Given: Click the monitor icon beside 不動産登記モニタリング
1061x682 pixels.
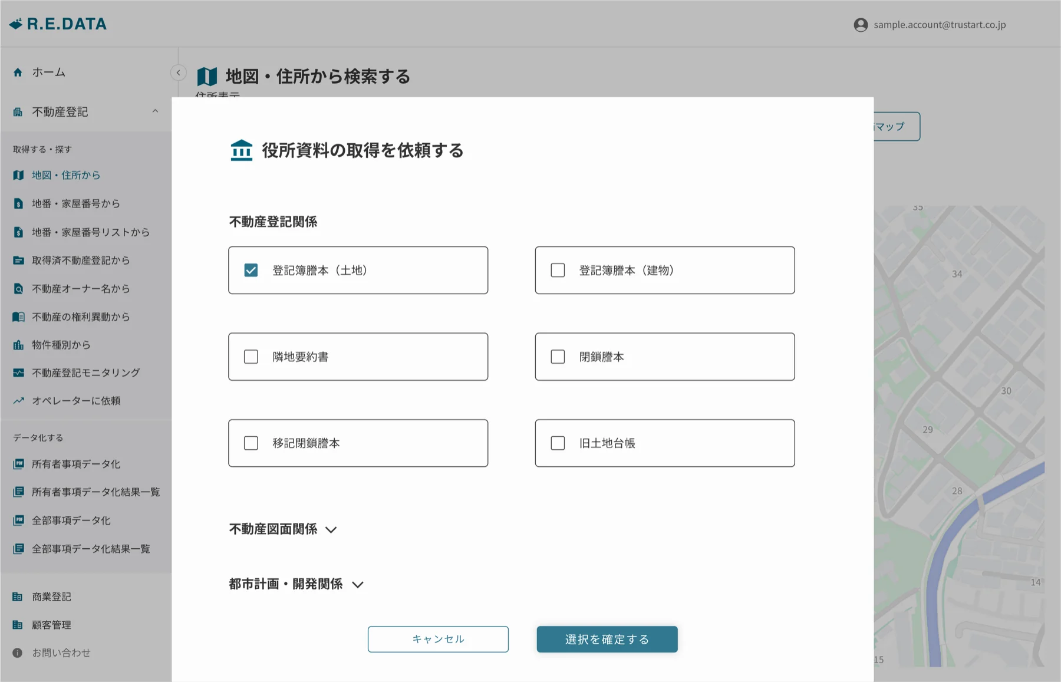Looking at the screenshot, I should pyautogui.click(x=18, y=373).
